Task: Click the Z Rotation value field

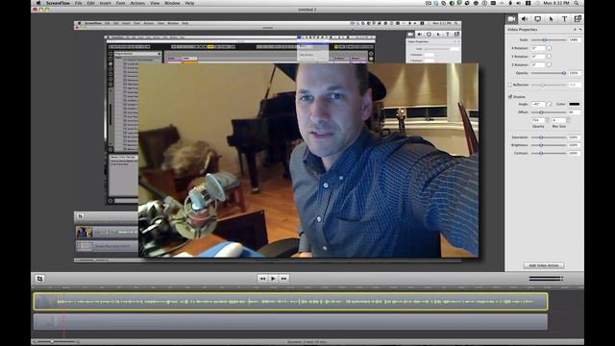Action: (538, 64)
